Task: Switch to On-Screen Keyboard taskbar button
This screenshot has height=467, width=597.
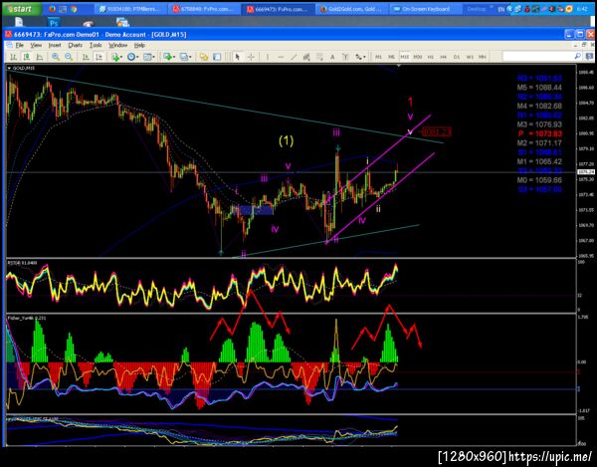Action: (425, 9)
